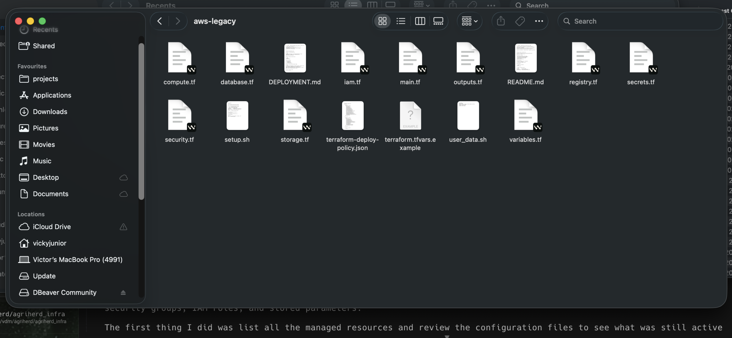Click the sidebar vertical scrollbar
The height and width of the screenshot is (338, 732).
pos(141,121)
